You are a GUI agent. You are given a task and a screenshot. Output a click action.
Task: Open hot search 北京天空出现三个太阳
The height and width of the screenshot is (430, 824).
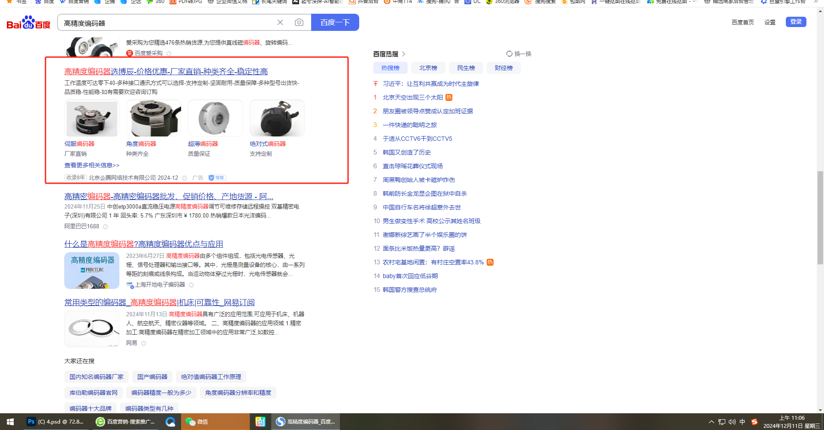pos(413,97)
